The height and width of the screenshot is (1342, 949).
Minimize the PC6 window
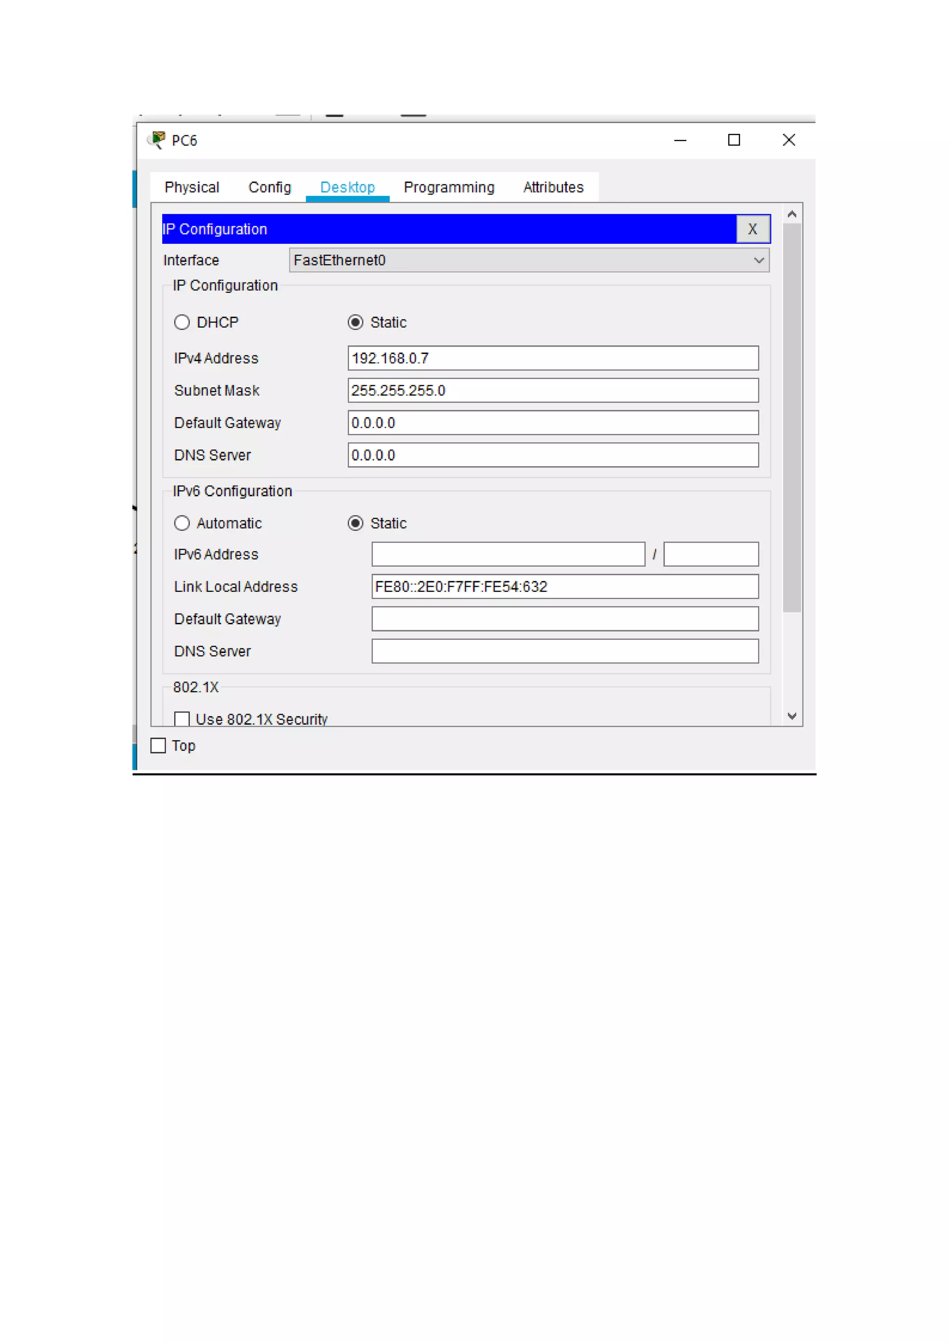pos(680,140)
